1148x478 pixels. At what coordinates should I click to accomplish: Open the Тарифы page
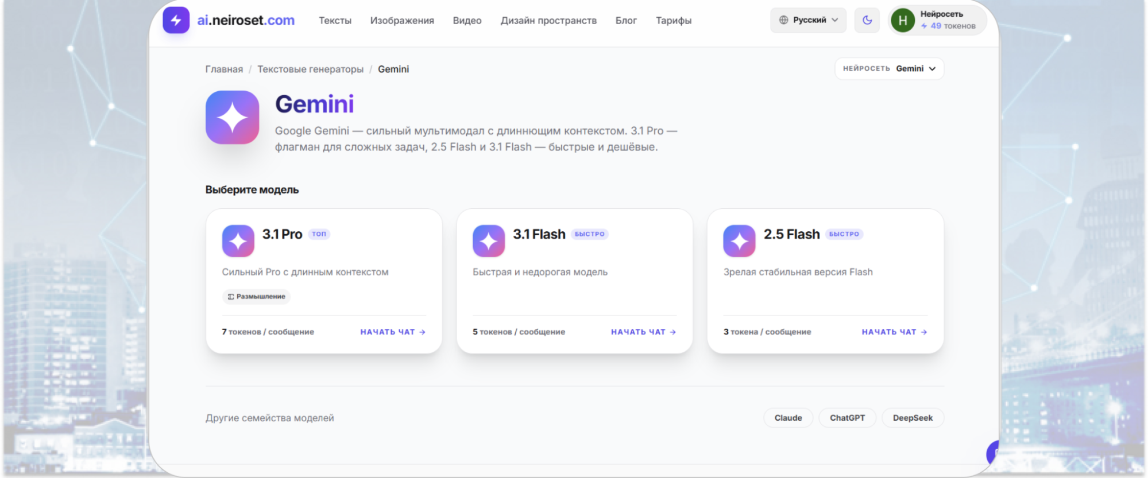click(674, 21)
